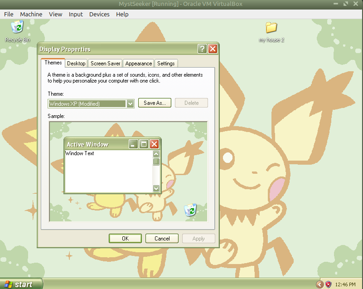This screenshot has height=289, width=363.
Task: Switch to the Desktop tab
Action: (x=76, y=63)
